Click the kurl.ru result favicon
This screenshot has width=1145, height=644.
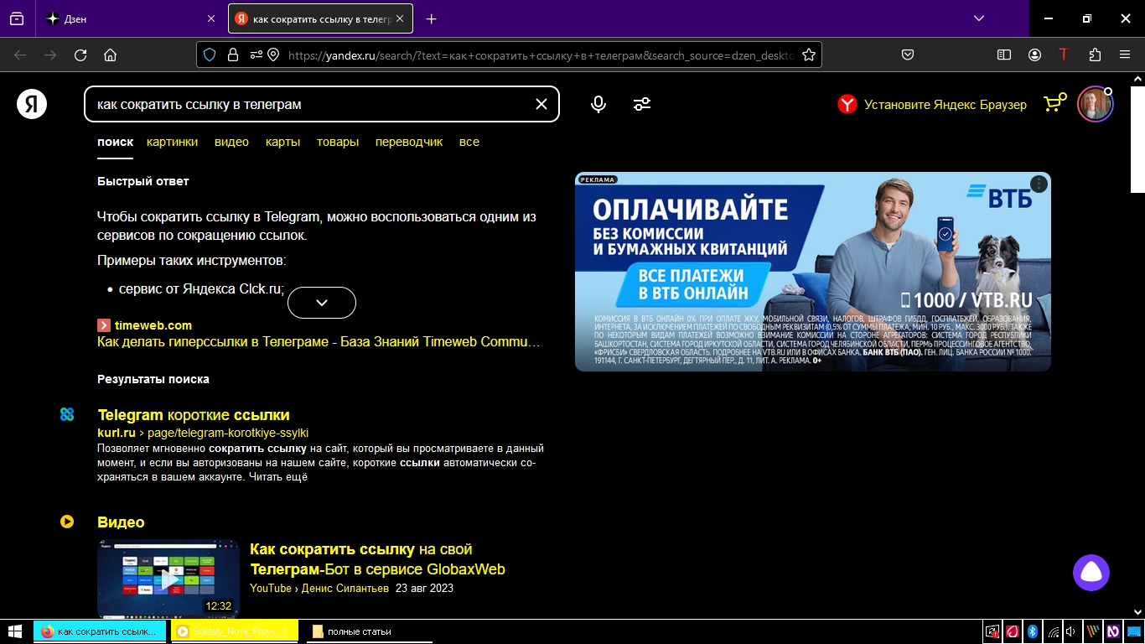67,414
